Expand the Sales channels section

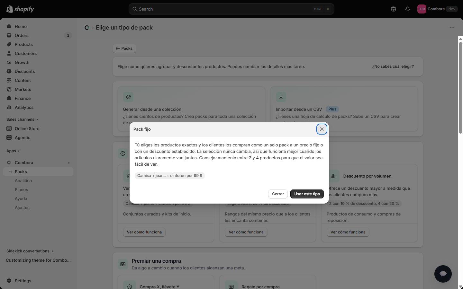[x=22, y=119]
